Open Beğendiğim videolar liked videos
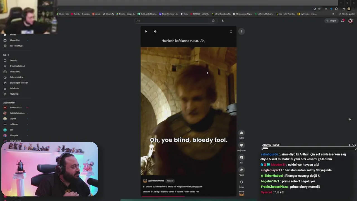This screenshot has width=357, height=201. point(15,83)
